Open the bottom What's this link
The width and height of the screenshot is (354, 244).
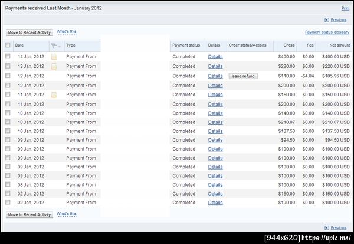coord(66,214)
